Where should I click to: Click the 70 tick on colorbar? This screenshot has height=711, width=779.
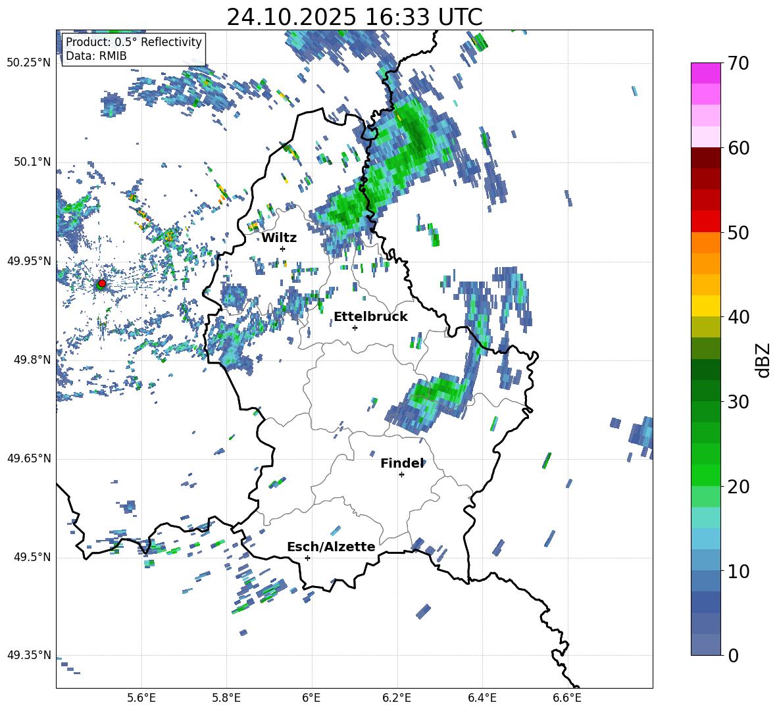click(x=738, y=64)
